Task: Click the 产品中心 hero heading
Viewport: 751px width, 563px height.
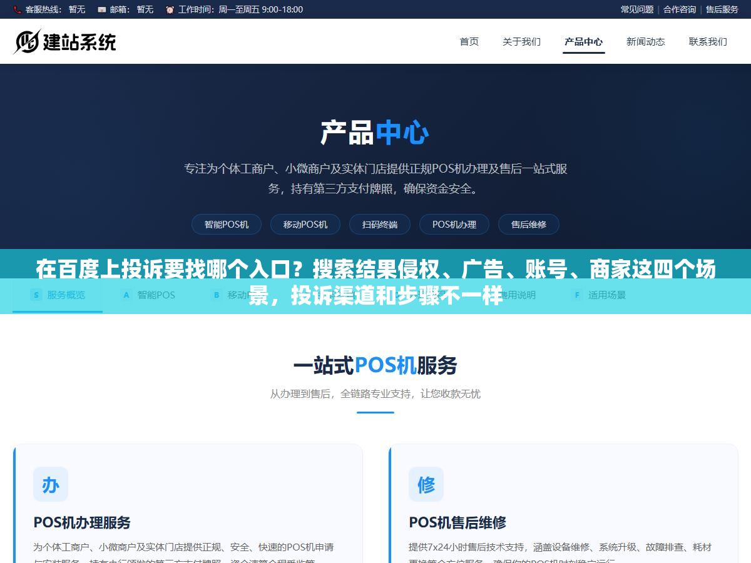Action: [x=375, y=133]
